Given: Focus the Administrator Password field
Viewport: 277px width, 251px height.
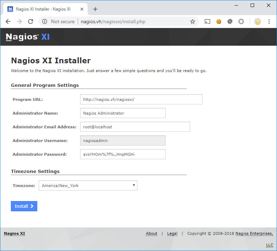Looking at the screenshot, I should pyautogui.click(x=123, y=154).
